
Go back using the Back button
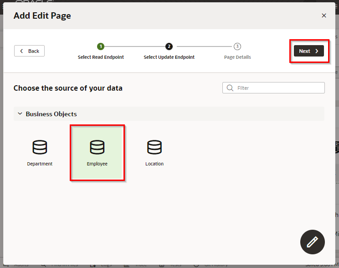30,51
